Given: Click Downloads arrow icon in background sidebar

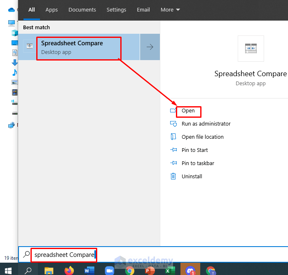Looking at the screenshot, I should pos(15,63).
